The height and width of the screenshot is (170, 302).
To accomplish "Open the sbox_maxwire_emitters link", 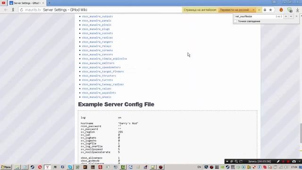I will [x=98, y=63].
